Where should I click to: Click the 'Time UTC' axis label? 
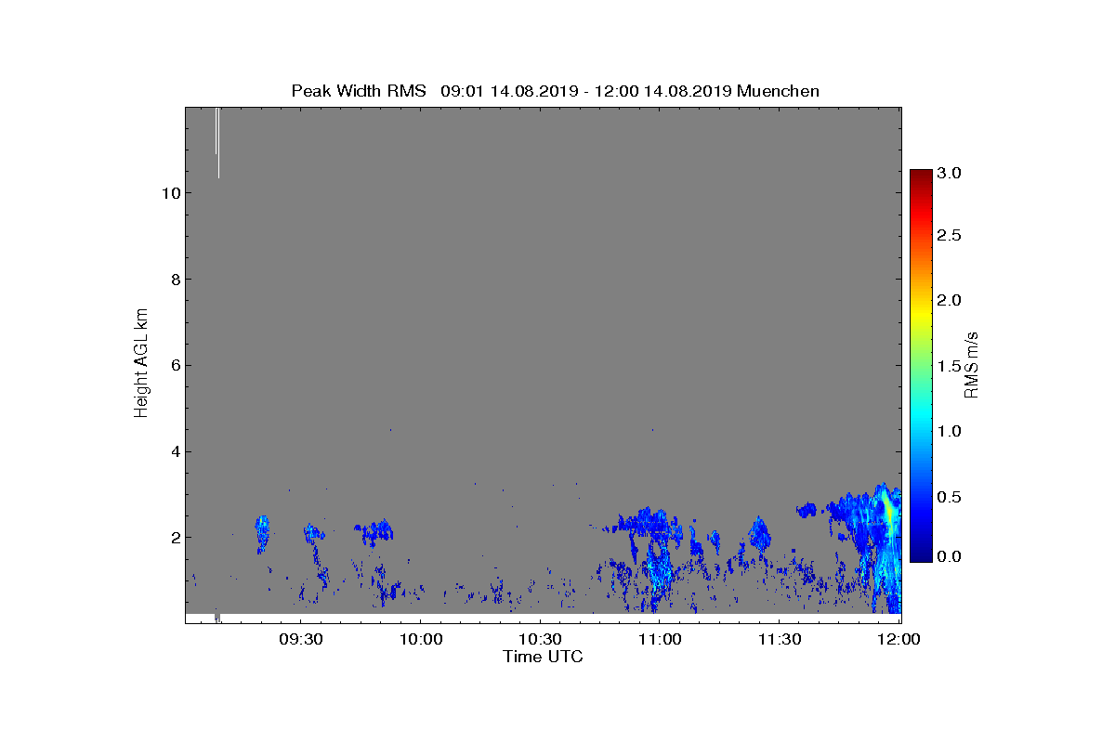coord(544,657)
